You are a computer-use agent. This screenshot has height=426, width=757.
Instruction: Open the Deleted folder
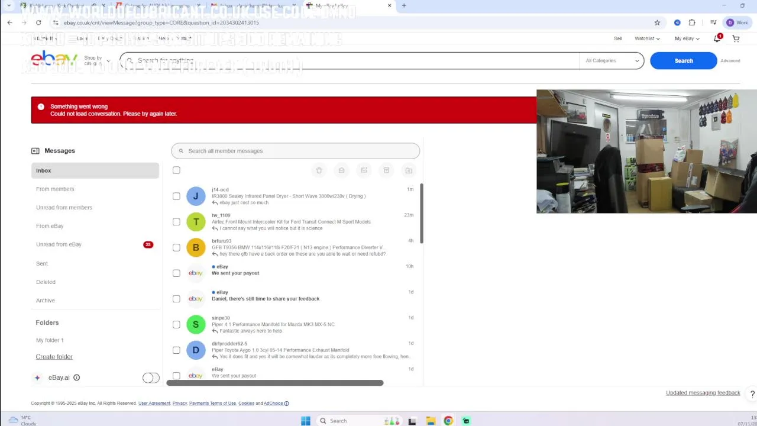[x=46, y=282]
